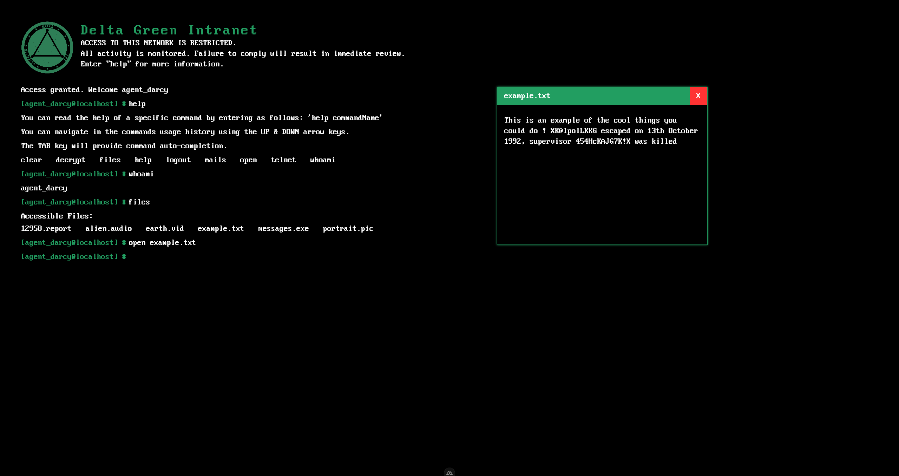Click the small icon at bottom center
This screenshot has width=899, height=476.
(449, 472)
